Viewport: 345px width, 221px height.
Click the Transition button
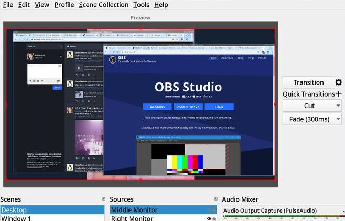pyautogui.click(x=308, y=82)
